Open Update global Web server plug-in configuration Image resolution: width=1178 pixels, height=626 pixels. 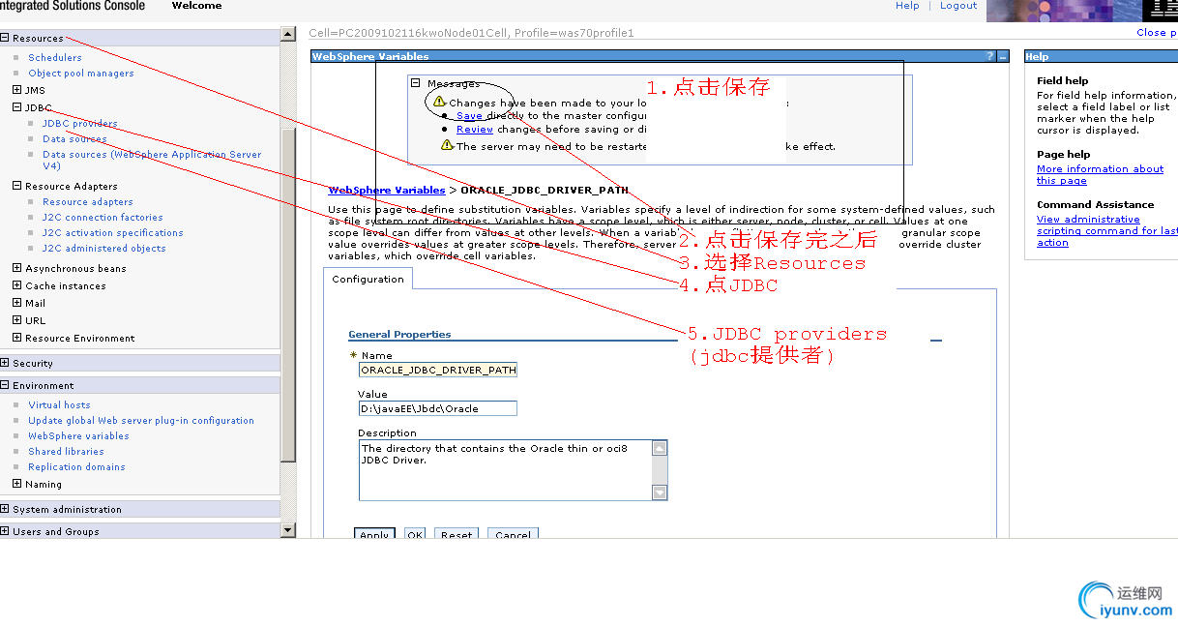click(x=141, y=421)
